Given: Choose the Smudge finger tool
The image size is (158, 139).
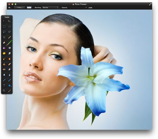Looking at the screenshot, I should [x=9, y=53].
